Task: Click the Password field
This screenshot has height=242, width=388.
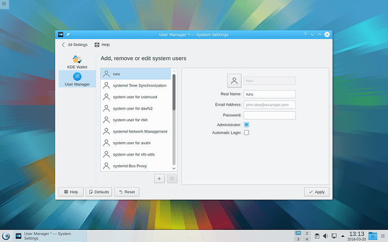Action: point(269,116)
